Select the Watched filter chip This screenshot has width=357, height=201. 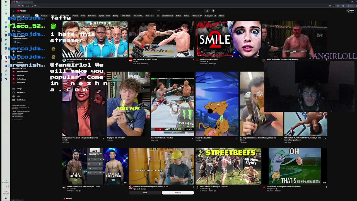click(x=221, y=16)
